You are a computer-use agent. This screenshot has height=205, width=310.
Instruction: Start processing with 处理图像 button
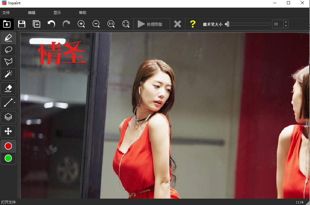click(152, 24)
